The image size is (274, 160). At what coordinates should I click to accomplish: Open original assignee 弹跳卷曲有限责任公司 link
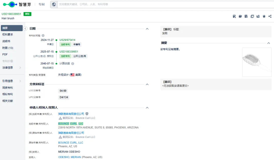71,133
